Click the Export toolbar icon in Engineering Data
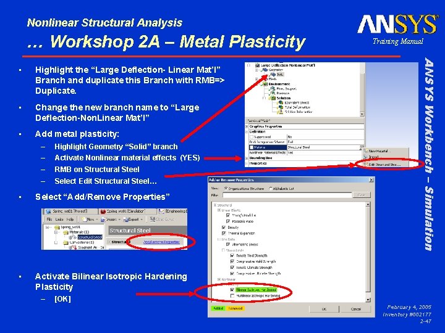This screenshot has width=445, height=333. (x=125, y=220)
